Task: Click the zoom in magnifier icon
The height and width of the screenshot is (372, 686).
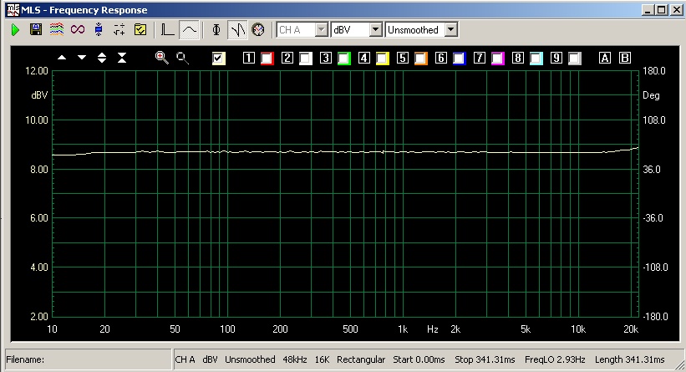Action: coord(161,58)
